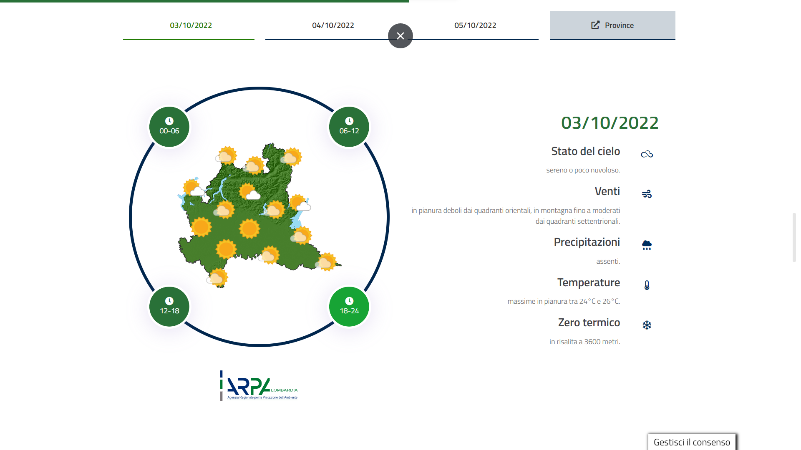Close the overlay with the X button

click(x=400, y=36)
